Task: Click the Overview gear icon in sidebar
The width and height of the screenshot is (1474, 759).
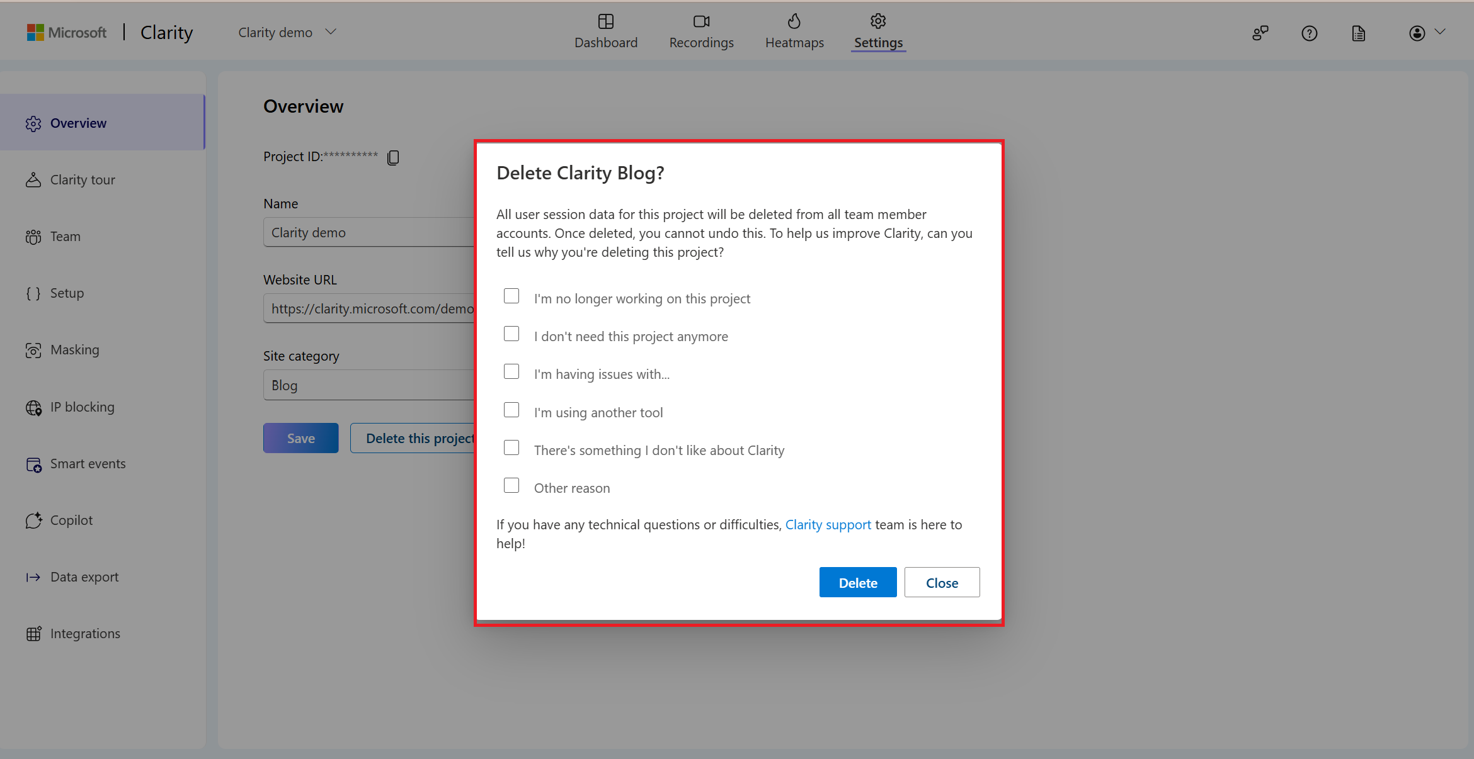Action: [33, 123]
